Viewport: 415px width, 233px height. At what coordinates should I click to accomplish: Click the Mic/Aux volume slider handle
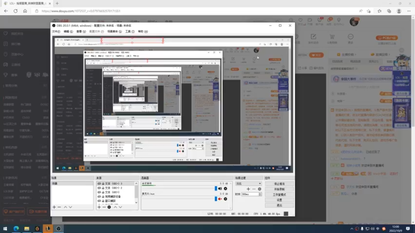(216, 199)
